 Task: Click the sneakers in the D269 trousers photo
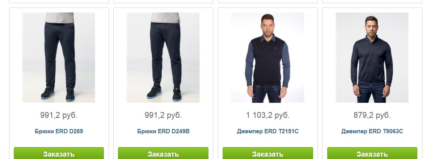58,93
